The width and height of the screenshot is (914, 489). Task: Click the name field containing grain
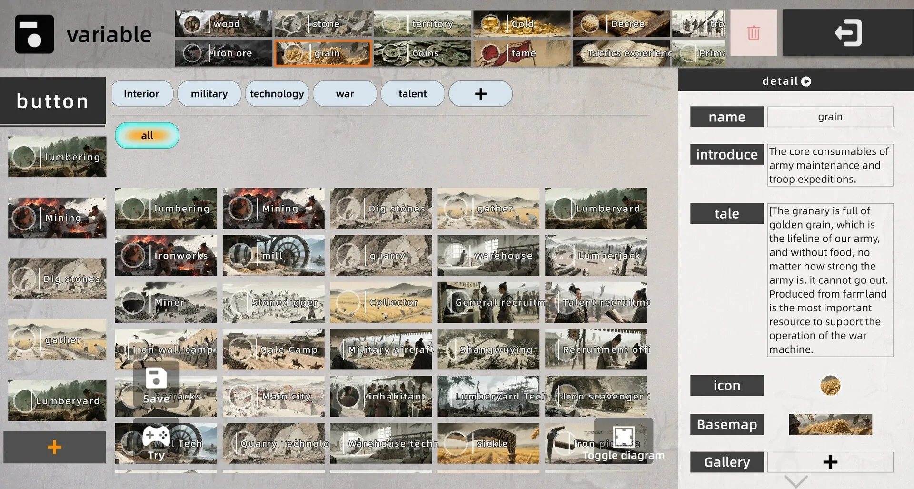click(830, 117)
